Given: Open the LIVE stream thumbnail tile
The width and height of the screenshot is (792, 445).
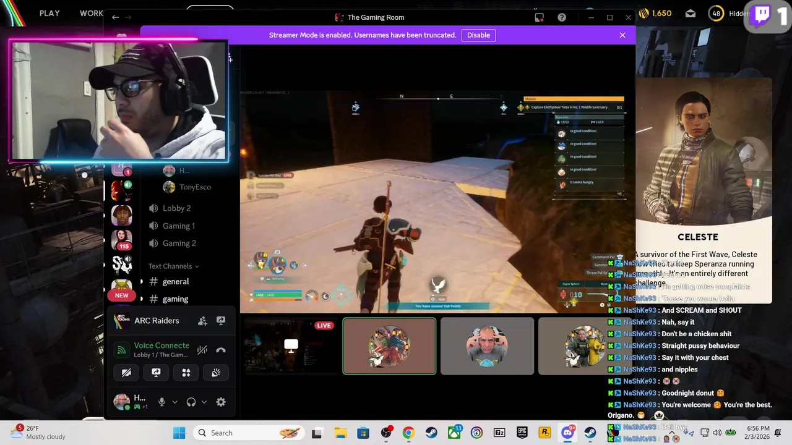Looking at the screenshot, I should [x=290, y=346].
